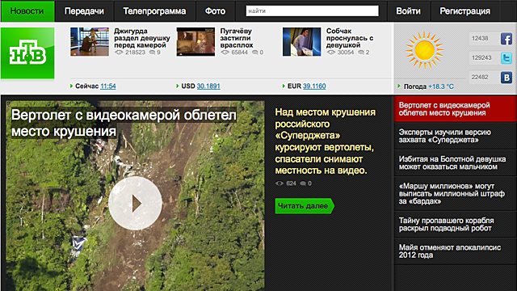Click comments bubble icon under Собчак story
The width and height of the screenshot is (517, 291).
361,53
